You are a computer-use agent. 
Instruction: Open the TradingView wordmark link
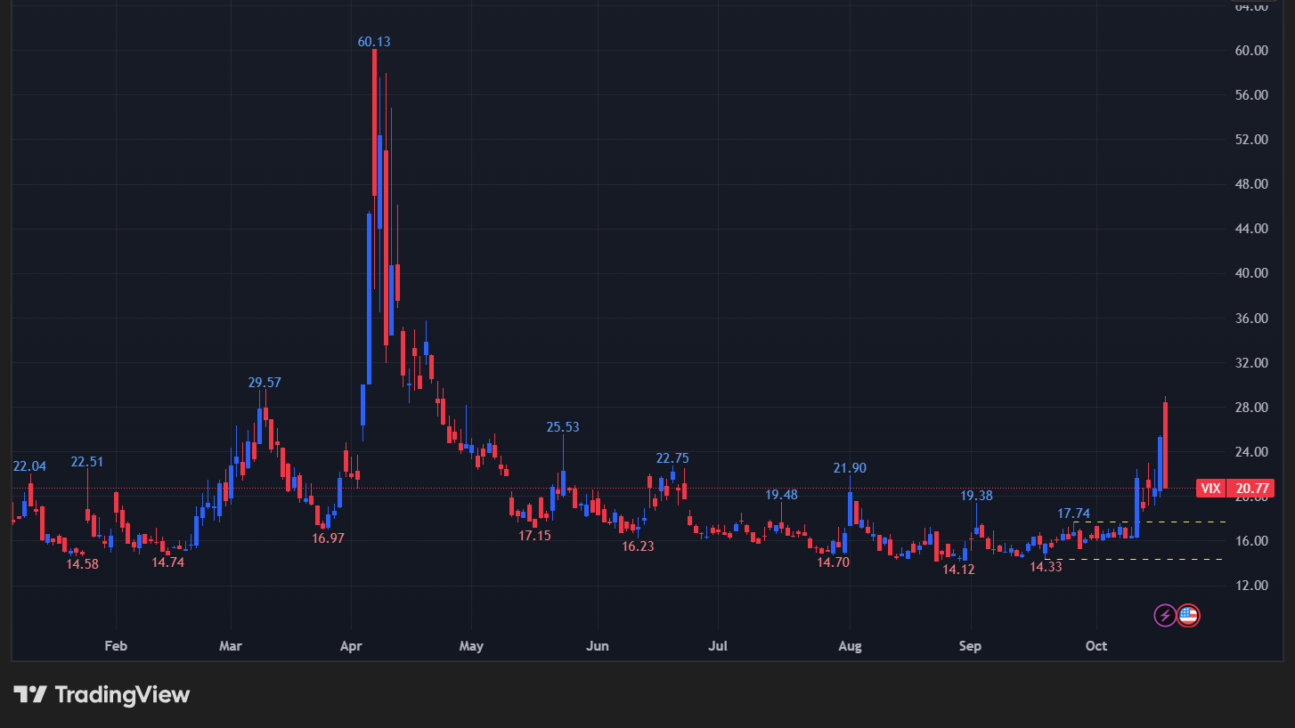122,694
